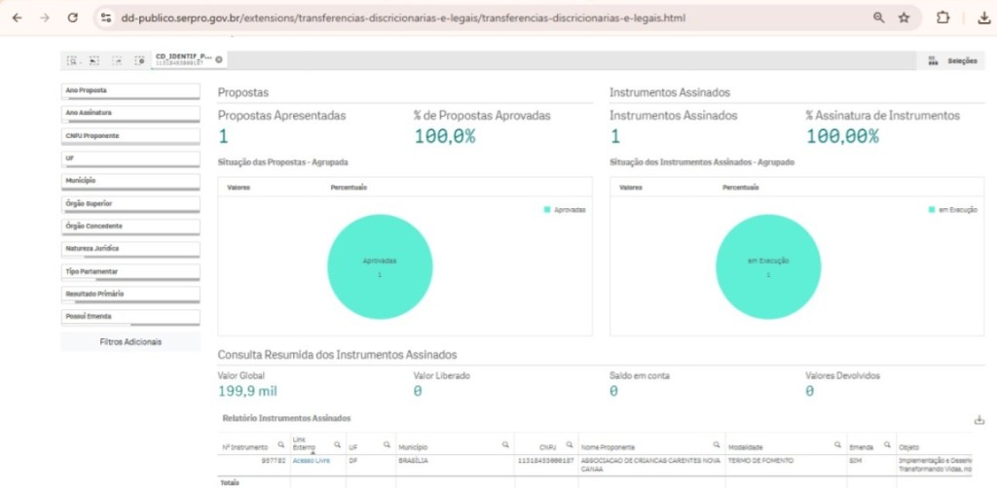Click the Filtros Adicionais button
This screenshot has height=488, width=997.
pyautogui.click(x=130, y=342)
